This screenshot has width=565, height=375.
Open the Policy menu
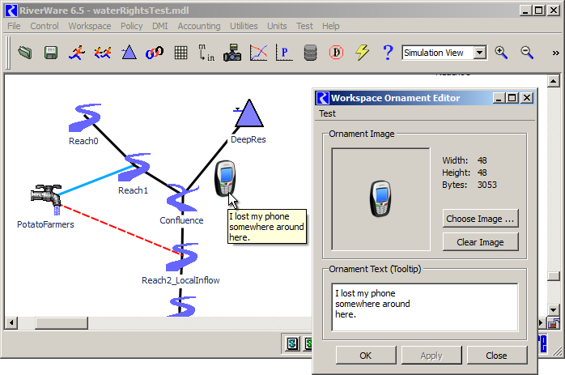pyautogui.click(x=131, y=26)
